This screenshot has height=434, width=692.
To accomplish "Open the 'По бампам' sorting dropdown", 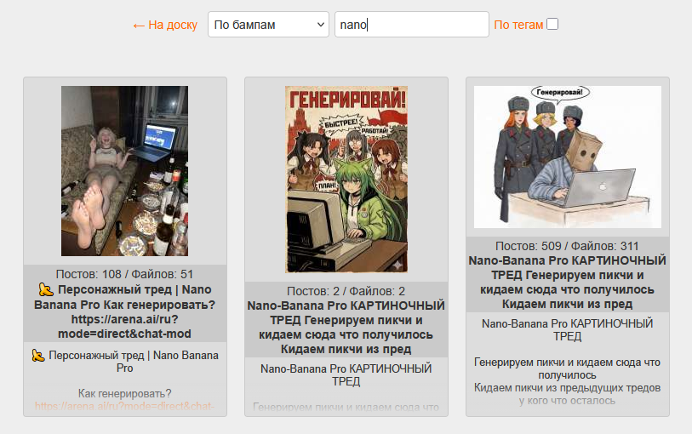I will coord(268,25).
